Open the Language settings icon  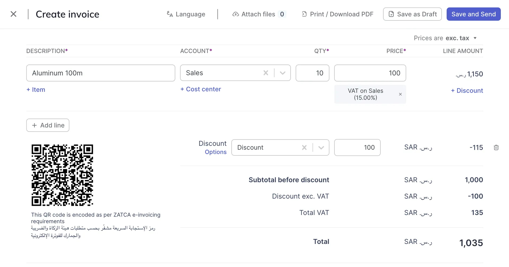click(169, 14)
